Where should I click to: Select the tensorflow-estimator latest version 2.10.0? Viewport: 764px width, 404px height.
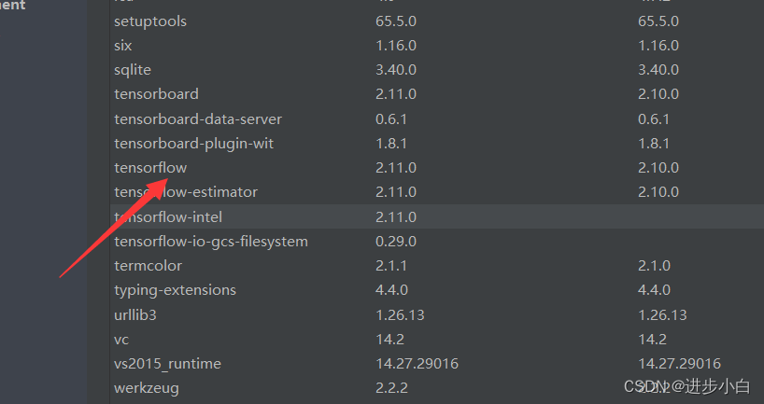pyautogui.click(x=658, y=192)
